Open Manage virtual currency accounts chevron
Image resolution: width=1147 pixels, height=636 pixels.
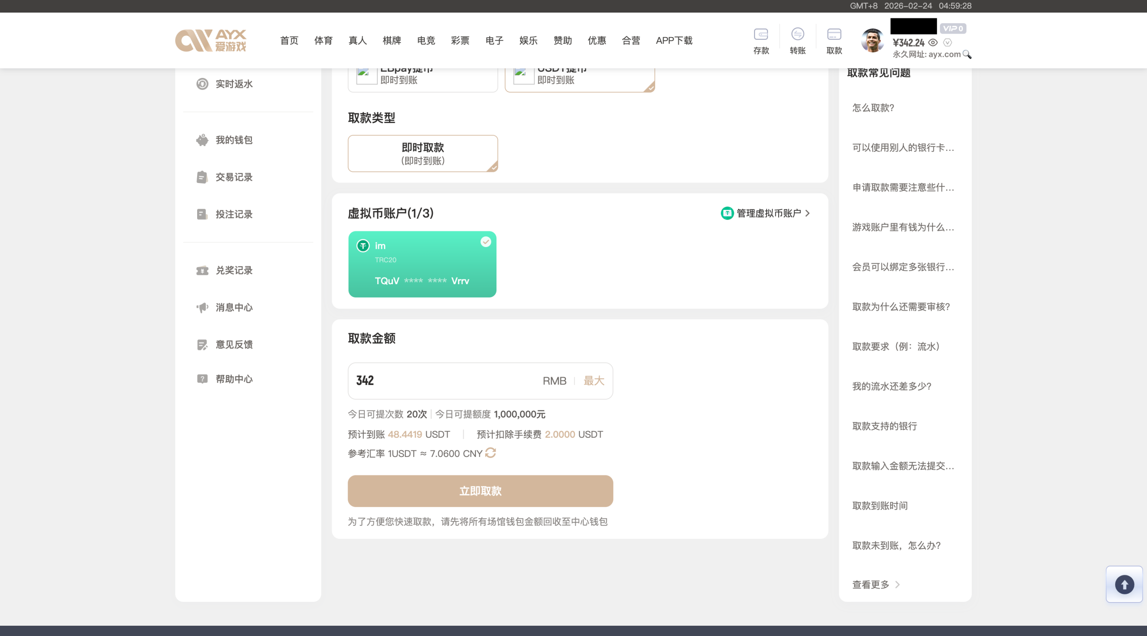[807, 213]
